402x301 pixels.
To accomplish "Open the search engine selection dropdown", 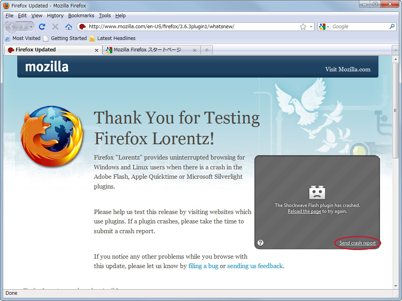I will 328,26.
